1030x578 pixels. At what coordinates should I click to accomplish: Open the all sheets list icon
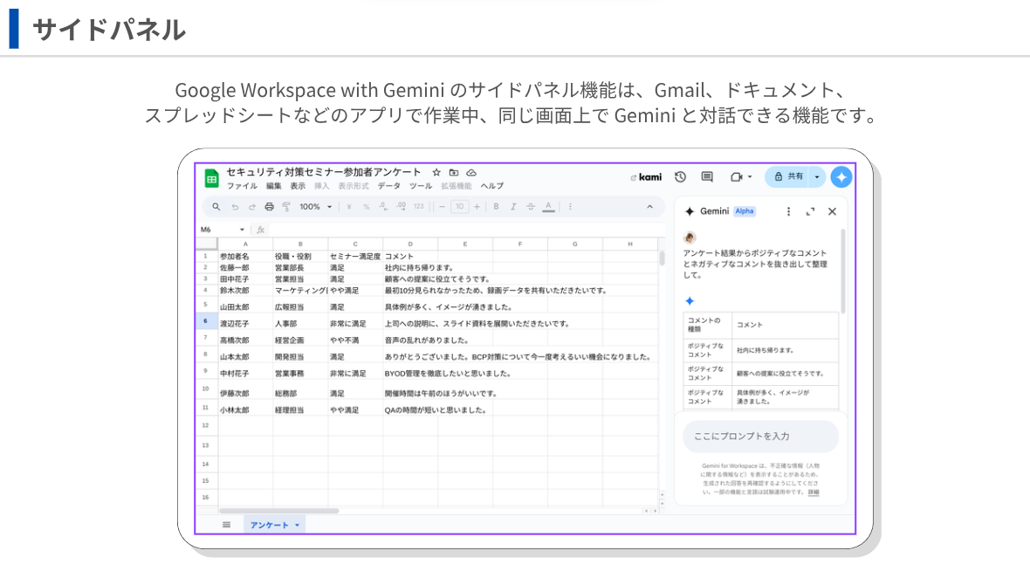pyautogui.click(x=227, y=525)
